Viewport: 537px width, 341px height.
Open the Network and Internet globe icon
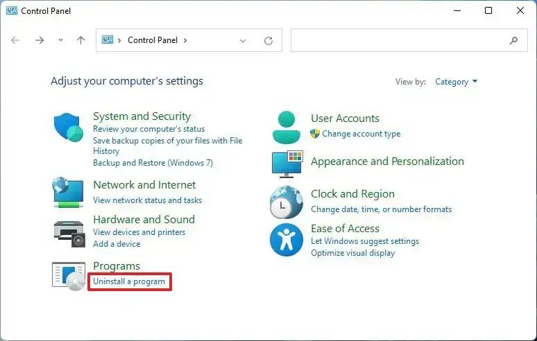pyautogui.click(x=69, y=192)
